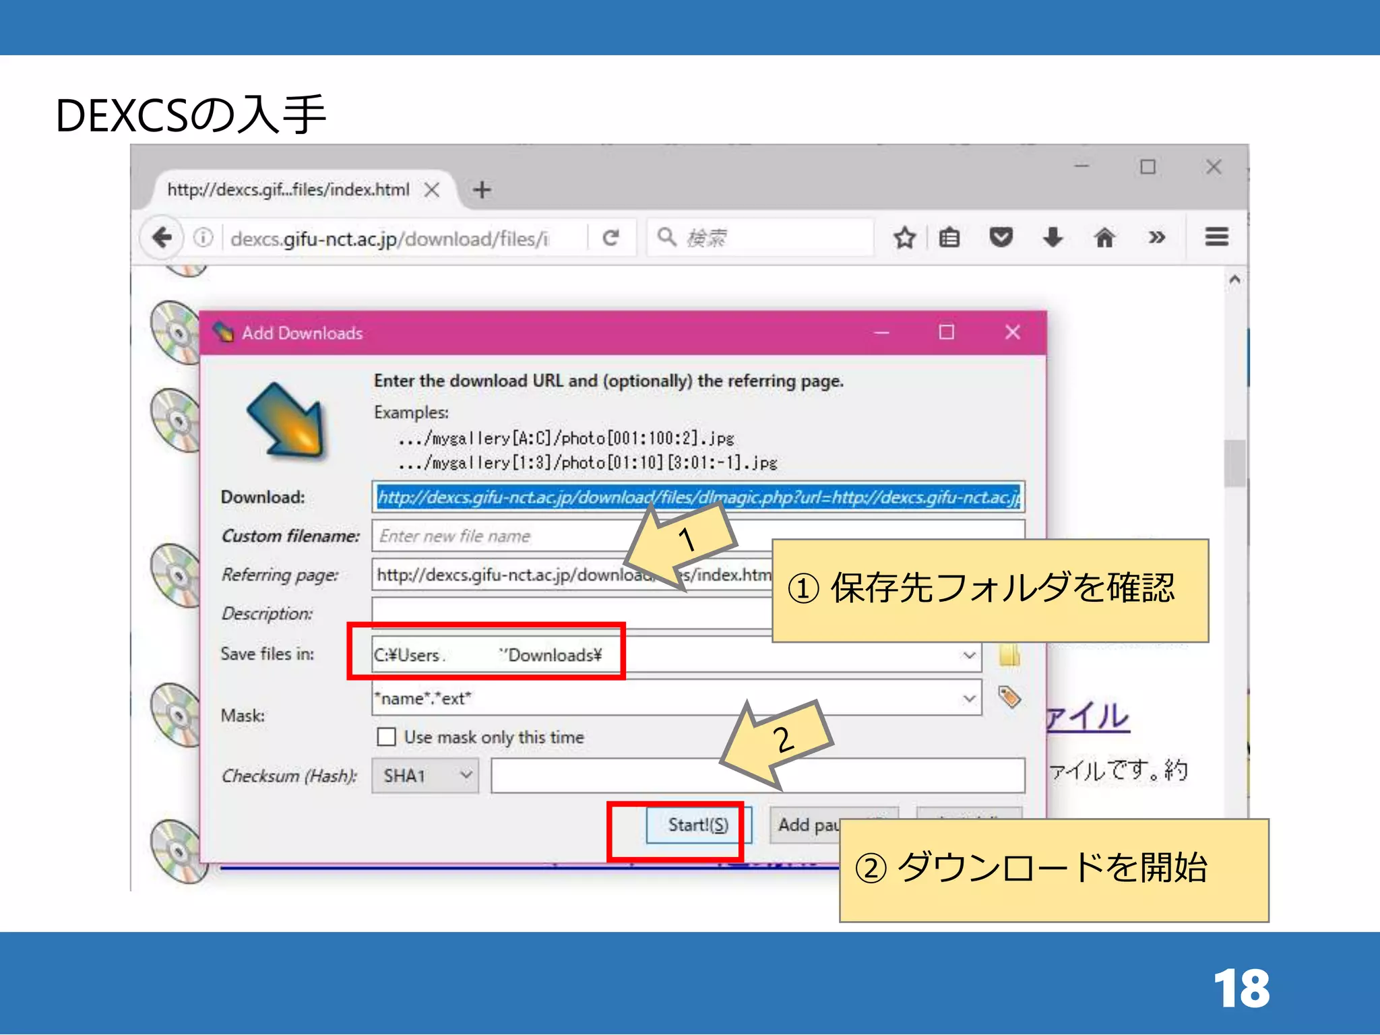Click the browser page scrollbar thumb
This screenshot has height=1035, width=1380.
1234,463
